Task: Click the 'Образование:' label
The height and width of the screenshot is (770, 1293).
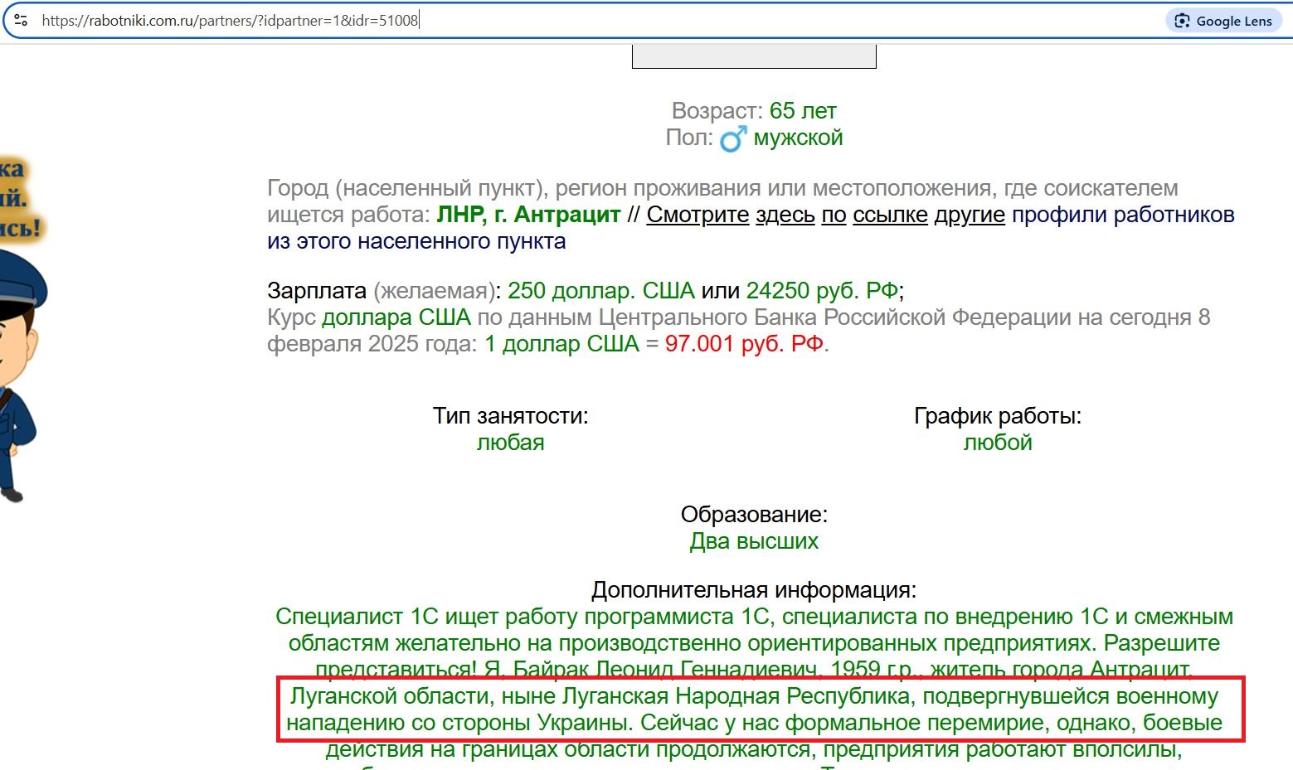Action: tap(754, 515)
